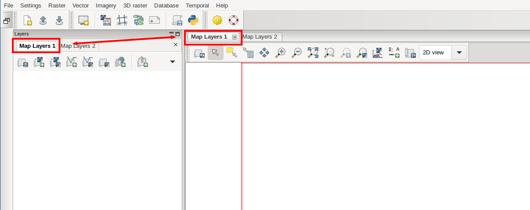
Task: Activate select vector features tool
Action: 232,53
